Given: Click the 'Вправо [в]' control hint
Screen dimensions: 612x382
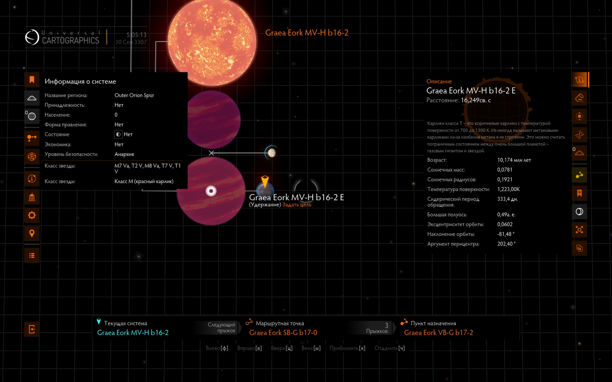Looking at the screenshot, I should click(x=250, y=348).
